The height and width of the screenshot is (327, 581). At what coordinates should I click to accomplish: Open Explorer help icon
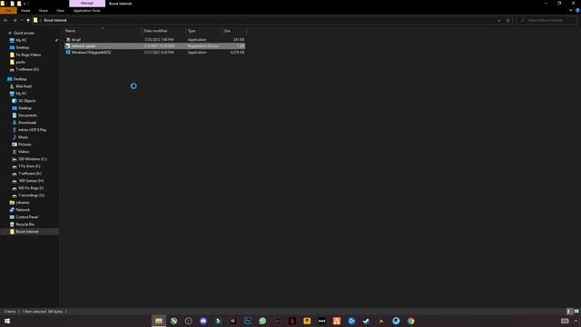tap(577, 11)
